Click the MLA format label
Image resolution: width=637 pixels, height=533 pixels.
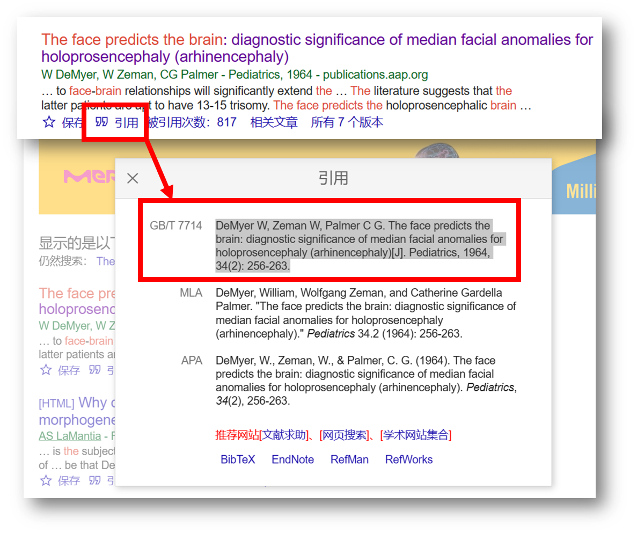pos(191,293)
